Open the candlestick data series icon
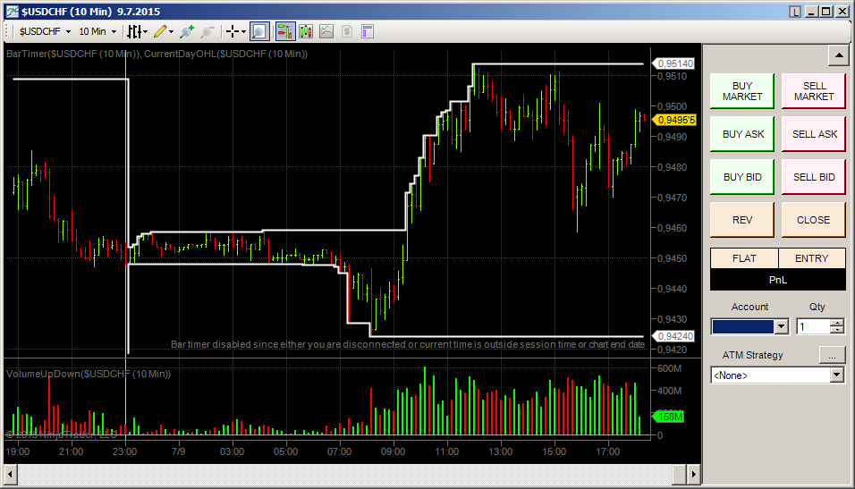The height and width of the screenshot is (489, 855). [x=306, y=31]
